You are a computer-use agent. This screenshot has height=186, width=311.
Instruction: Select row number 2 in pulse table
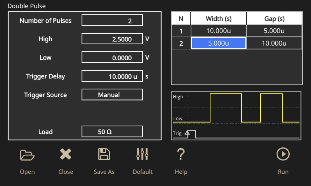point(181,43)
